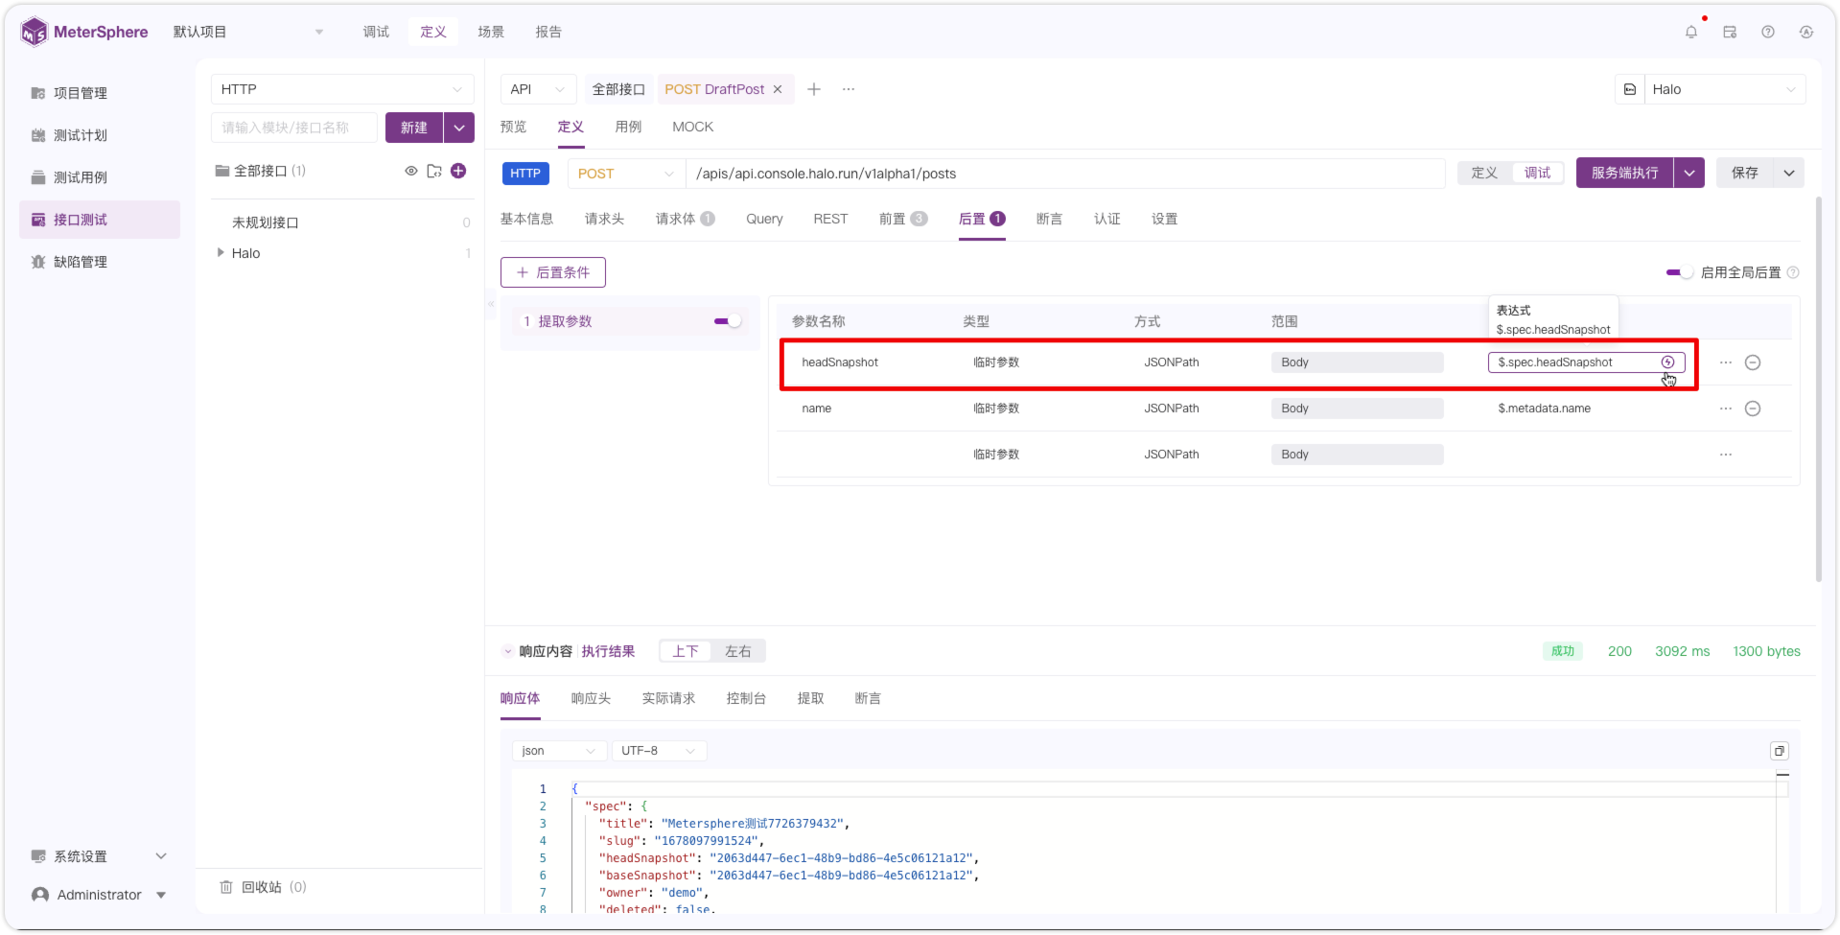Copy the response body content

1780,751
